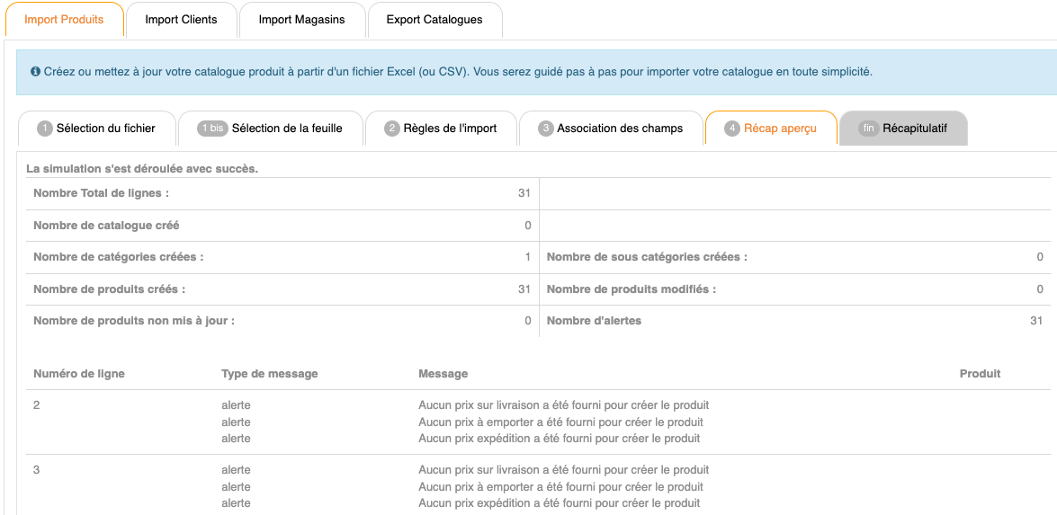
Task: Click the info icon in the blue banner
Action: point(35,72)
